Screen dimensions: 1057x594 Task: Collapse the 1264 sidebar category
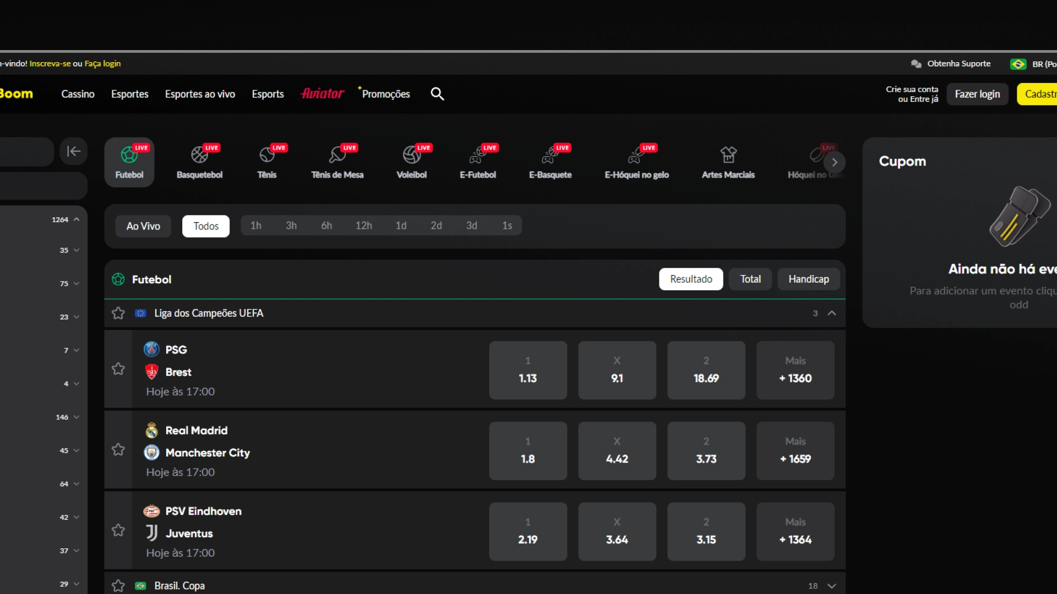point(77,219)
